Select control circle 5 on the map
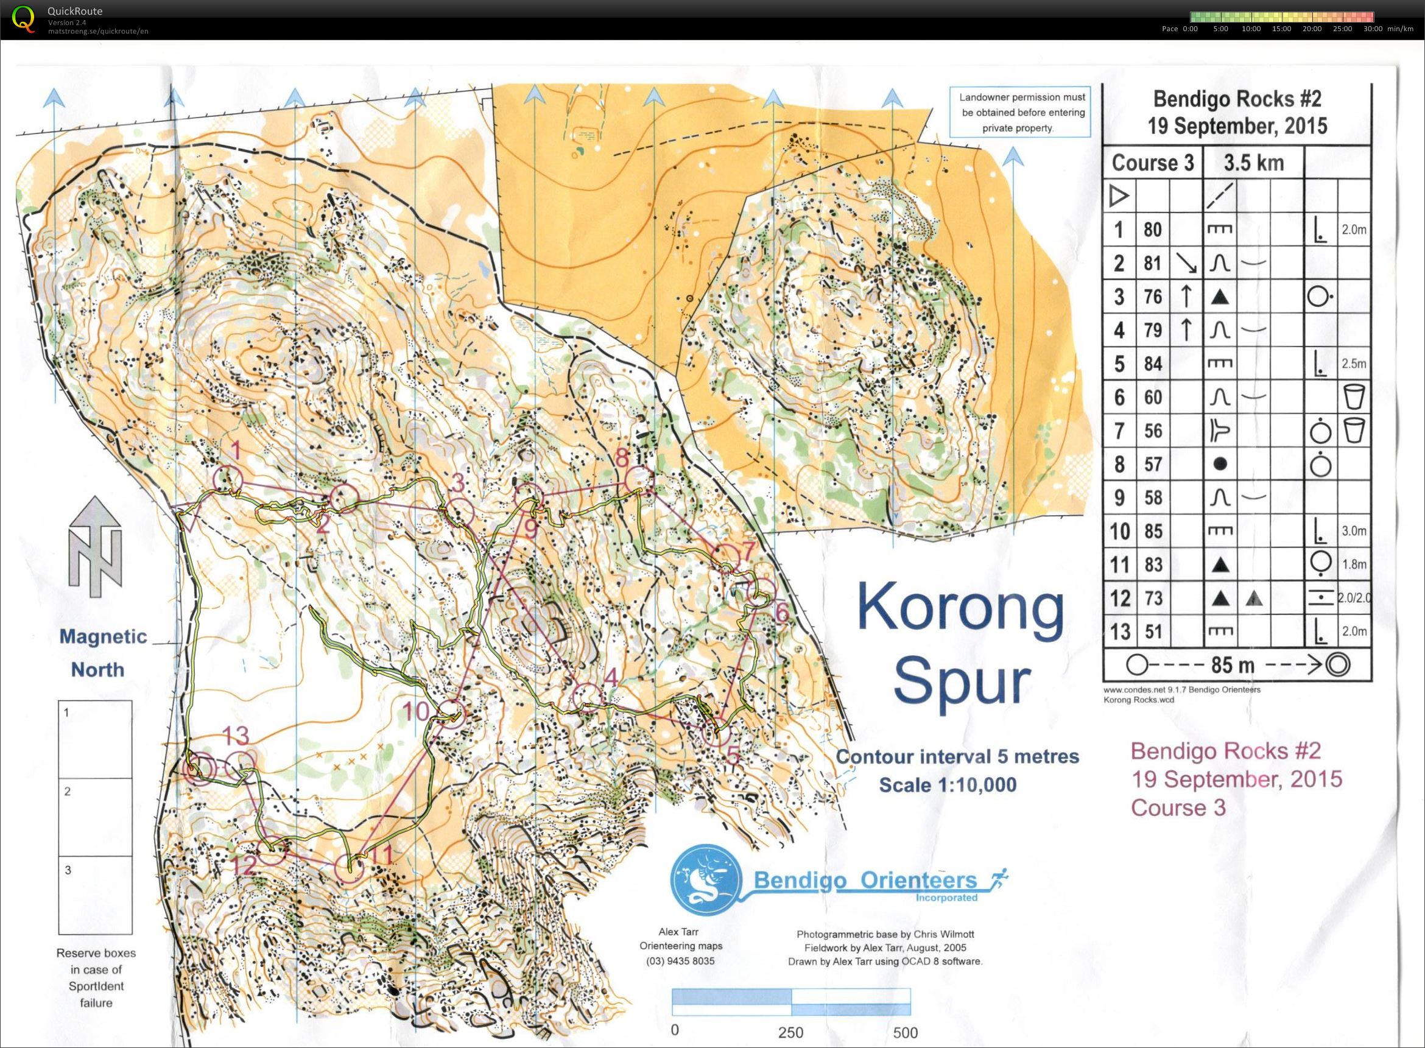1425x1048 pixels. point(717,734)
